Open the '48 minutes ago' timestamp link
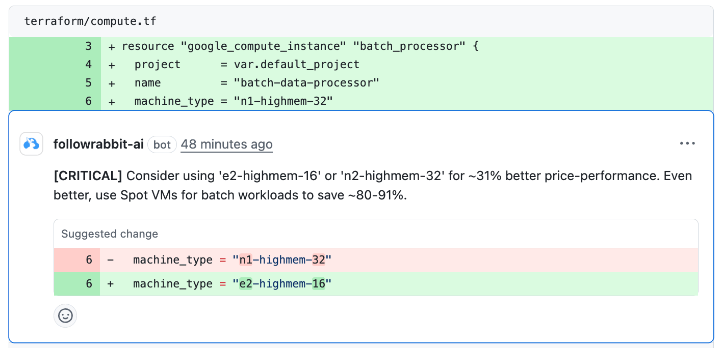The image size is (722, 348). pyautogui.click(x=226, y=144)
